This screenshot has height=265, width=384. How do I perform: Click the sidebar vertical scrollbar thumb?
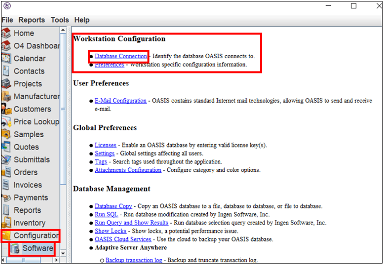63,109
